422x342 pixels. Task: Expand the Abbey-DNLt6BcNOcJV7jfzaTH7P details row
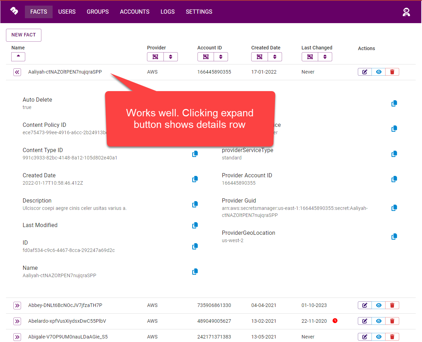[x=17, y=306]
